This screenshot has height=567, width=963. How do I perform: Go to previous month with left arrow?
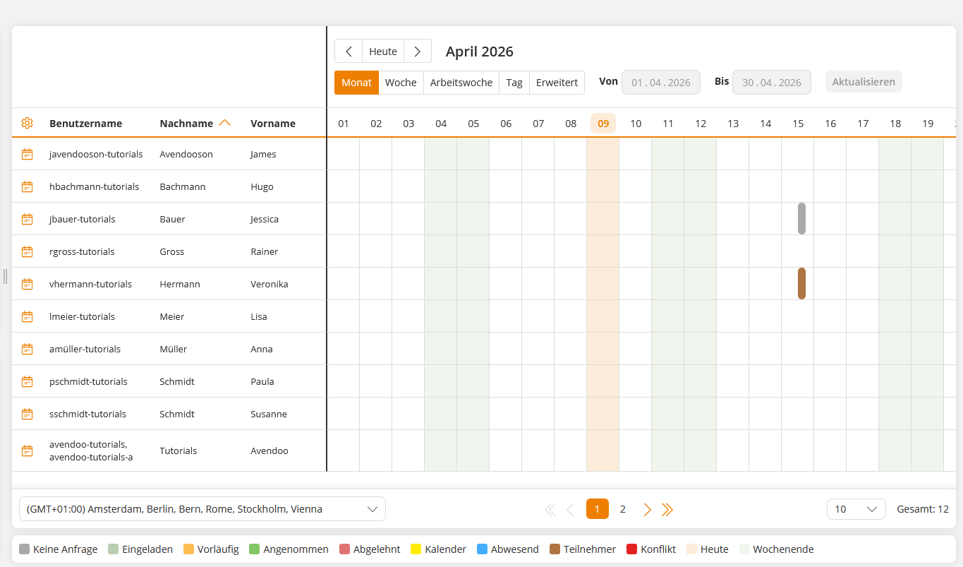pos(349,52)
